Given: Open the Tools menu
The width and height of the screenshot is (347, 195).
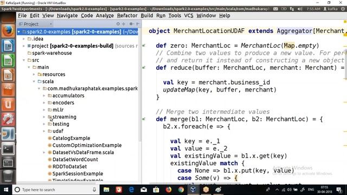Looking at the screenshot, I should tap(175, 16).
